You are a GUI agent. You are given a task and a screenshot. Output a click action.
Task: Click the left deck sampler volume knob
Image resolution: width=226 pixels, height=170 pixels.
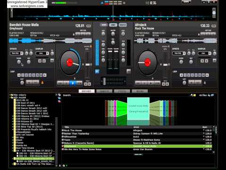click(x=52, y=53)
